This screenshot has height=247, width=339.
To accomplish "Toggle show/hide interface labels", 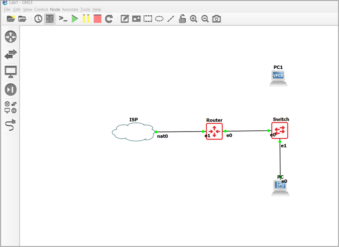I will click(x=50, y=19).
